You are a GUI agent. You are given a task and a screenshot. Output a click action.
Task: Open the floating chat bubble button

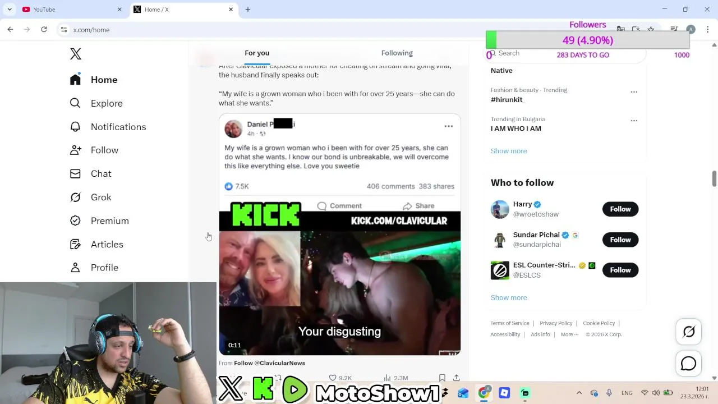click(689, 364)
